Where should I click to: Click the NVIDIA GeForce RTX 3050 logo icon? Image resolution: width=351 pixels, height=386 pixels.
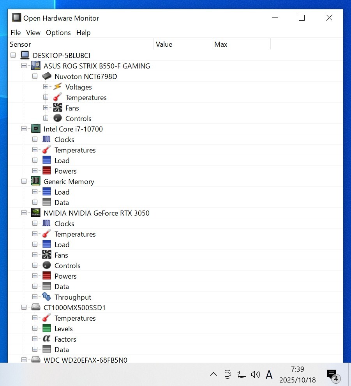point(36,213)
